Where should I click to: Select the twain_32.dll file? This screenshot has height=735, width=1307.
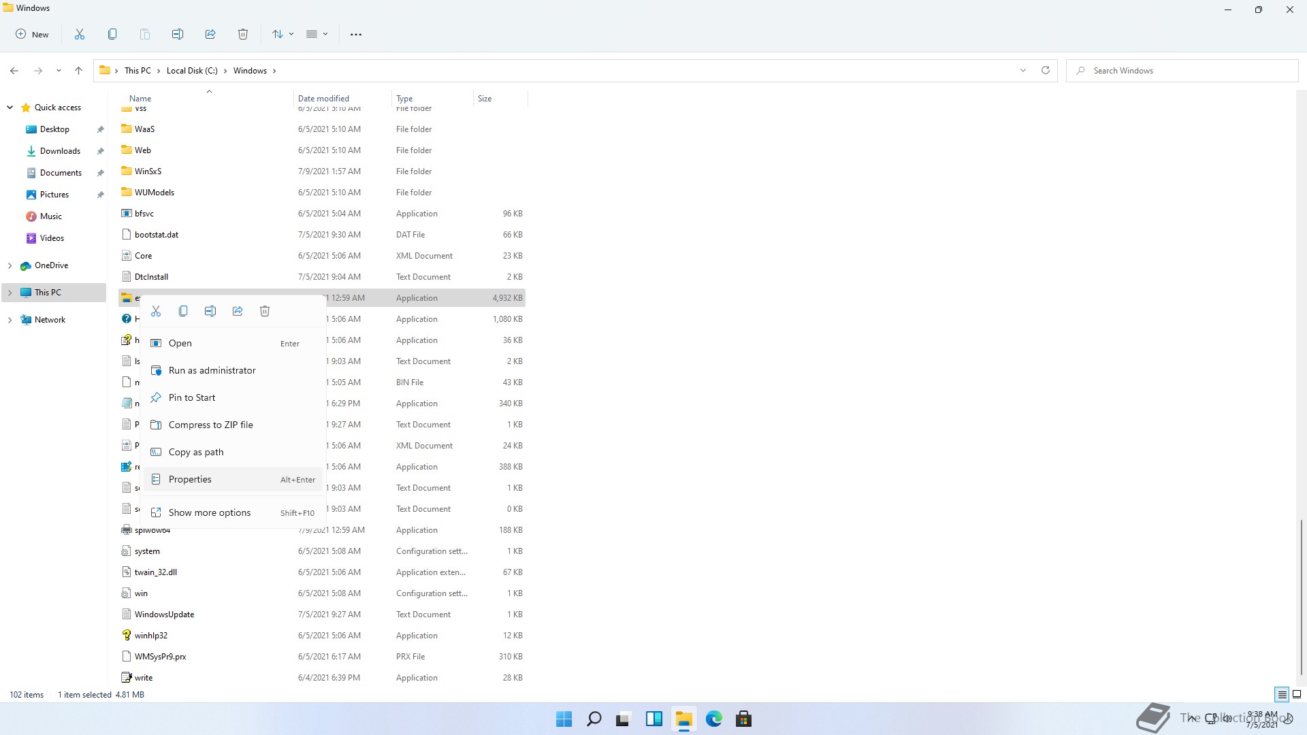322,572
